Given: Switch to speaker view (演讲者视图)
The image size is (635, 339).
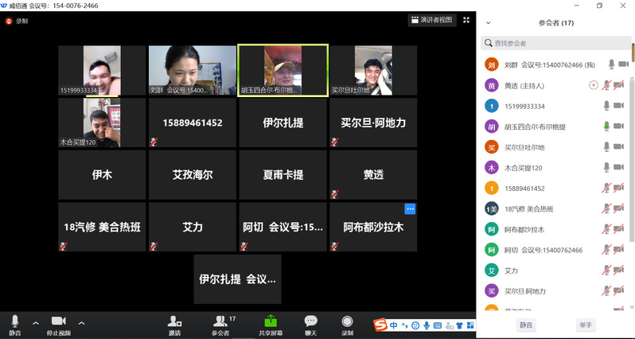Looking at the screenshot, I should pyautogui.click(x=431, y=20).
